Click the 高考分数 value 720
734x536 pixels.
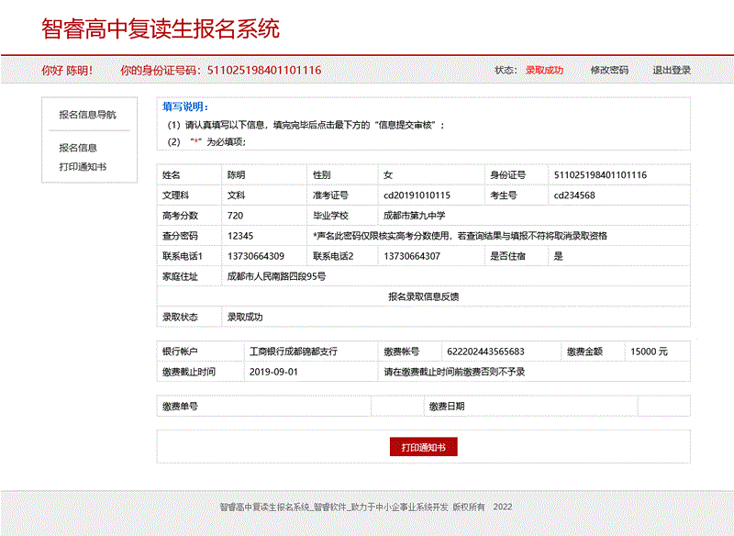pos(236,216)
